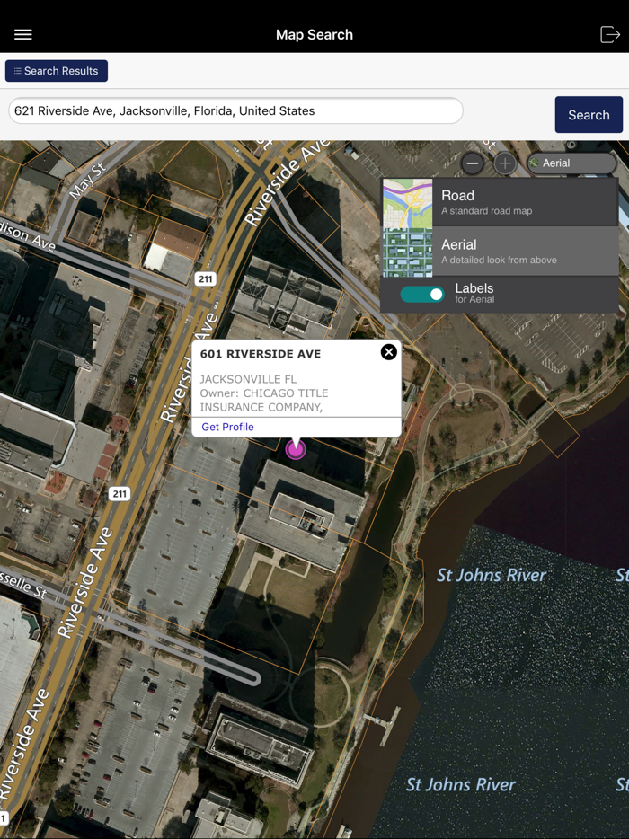Tap the 601 RIVERSIDE AVE popup title
Viewport: 629px width, 839px height.
coord(261,354)
